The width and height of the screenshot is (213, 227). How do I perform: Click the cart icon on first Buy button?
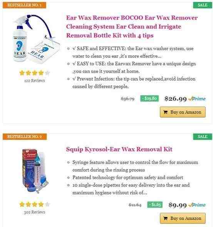165,112
